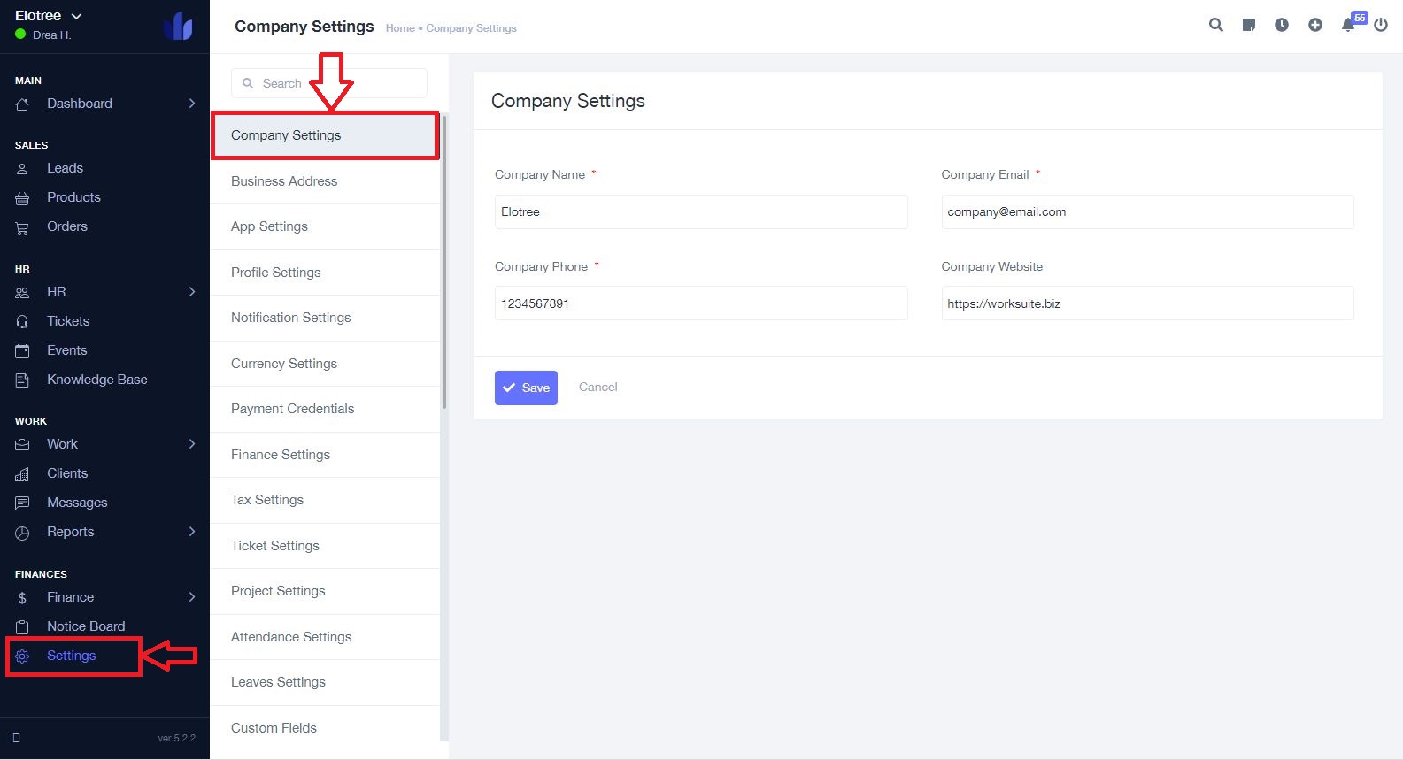Click Home in the breadcrumb
This screenshot has height=760, width=1403.
tap(400, 28)
